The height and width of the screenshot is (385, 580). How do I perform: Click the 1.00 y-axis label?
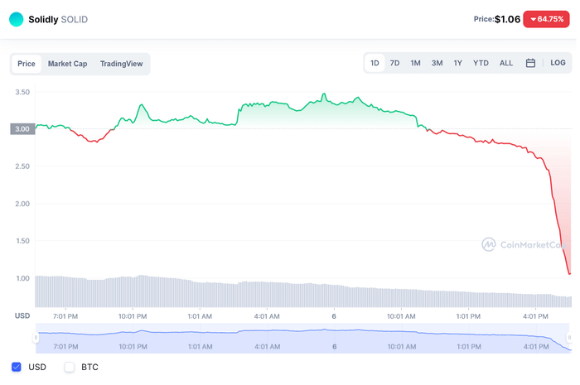pos(22,278)
